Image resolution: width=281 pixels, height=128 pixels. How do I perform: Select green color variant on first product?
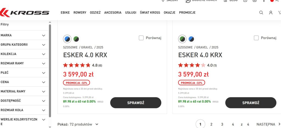(76, 39)
